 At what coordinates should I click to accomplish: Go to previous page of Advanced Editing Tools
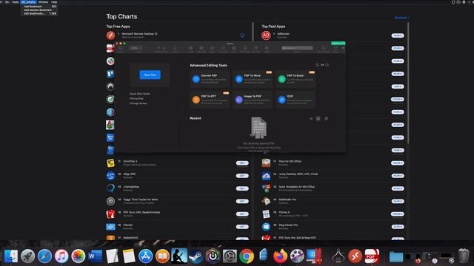pos(317,65)
